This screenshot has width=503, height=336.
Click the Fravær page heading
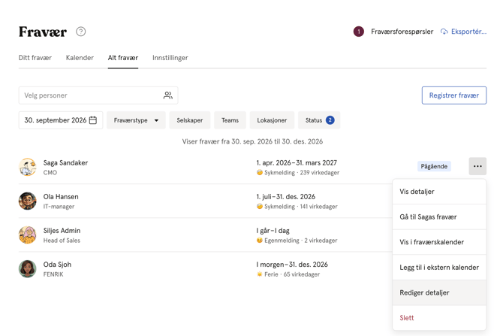43,32
